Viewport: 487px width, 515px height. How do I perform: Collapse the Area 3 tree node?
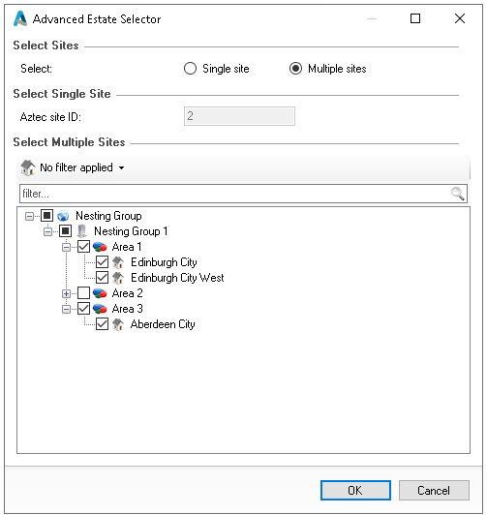[67, 309]
